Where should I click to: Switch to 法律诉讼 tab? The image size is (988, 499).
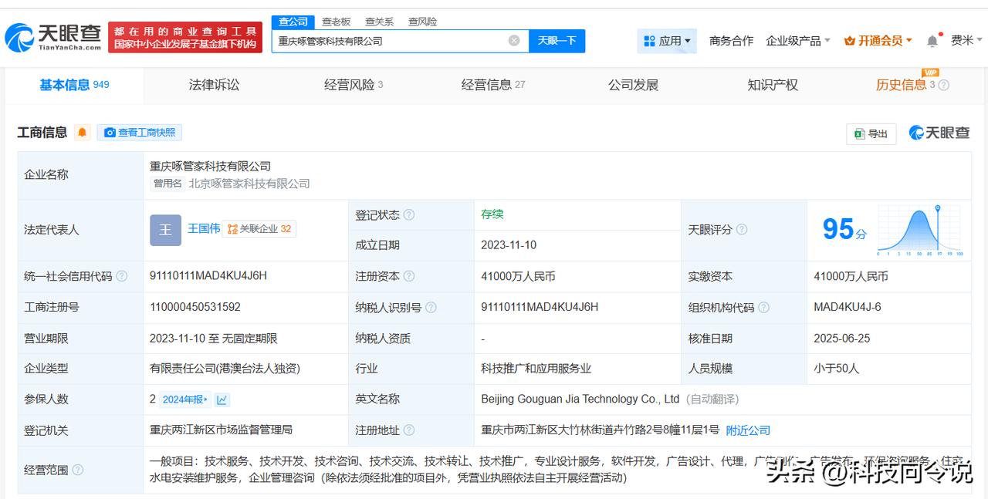(214, 85)
